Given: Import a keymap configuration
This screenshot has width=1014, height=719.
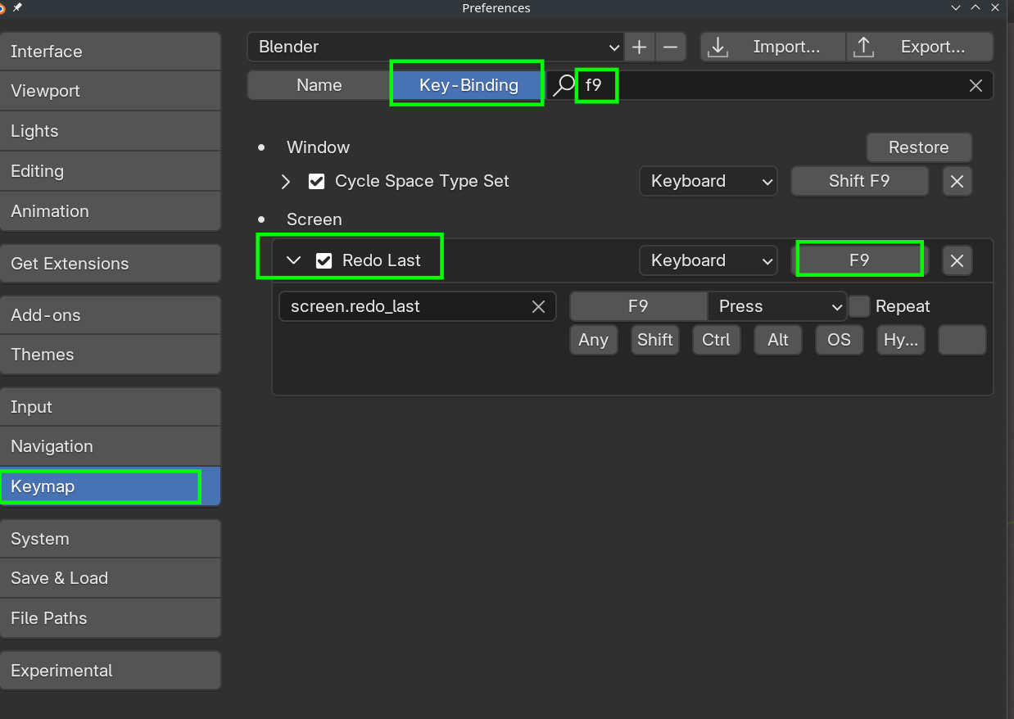Looking at the screenshot, I should pyautogui.click(x=772, y=47).
